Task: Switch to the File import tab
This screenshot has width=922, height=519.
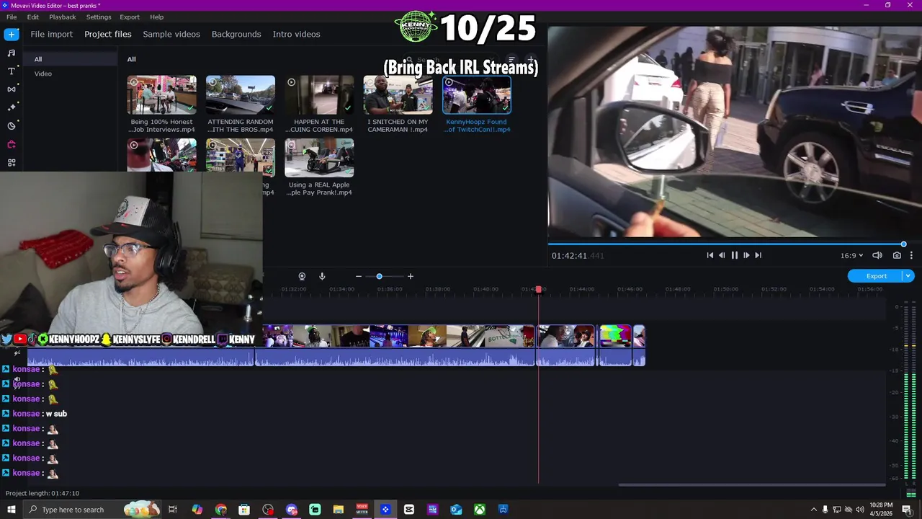Action: point(51,34)
